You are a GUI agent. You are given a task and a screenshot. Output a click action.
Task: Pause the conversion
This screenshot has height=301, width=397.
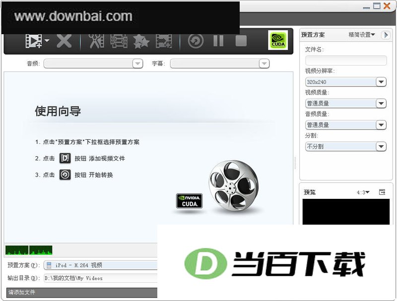(218, 41)
